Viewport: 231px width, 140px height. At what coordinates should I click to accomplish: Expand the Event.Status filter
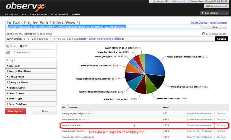coord(31,93)
